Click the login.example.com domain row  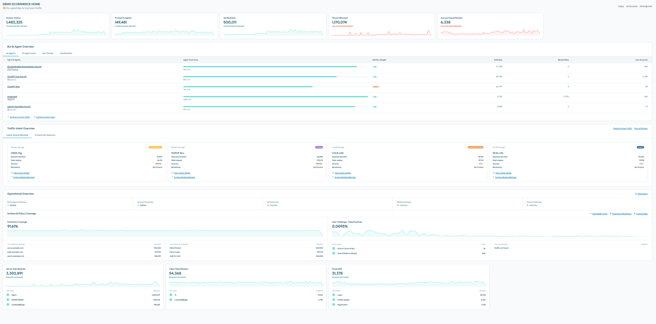point(84,252)
